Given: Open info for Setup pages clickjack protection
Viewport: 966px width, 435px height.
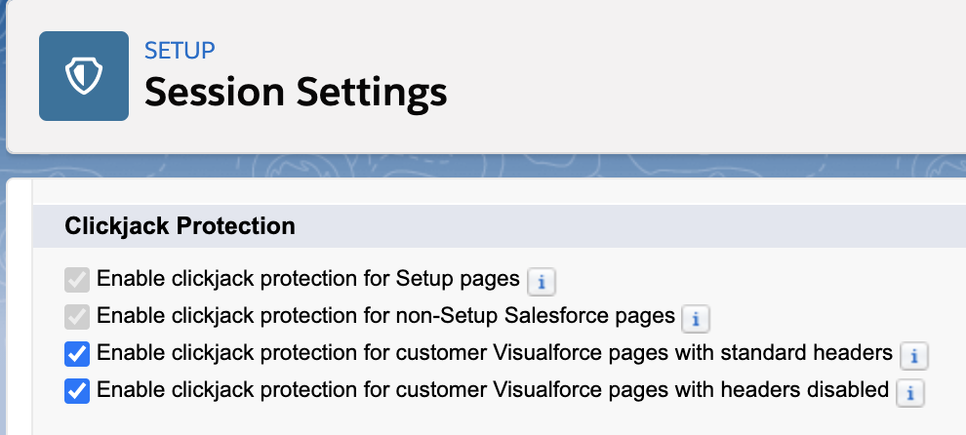Looking at the screenshot, I should (542, 282).
